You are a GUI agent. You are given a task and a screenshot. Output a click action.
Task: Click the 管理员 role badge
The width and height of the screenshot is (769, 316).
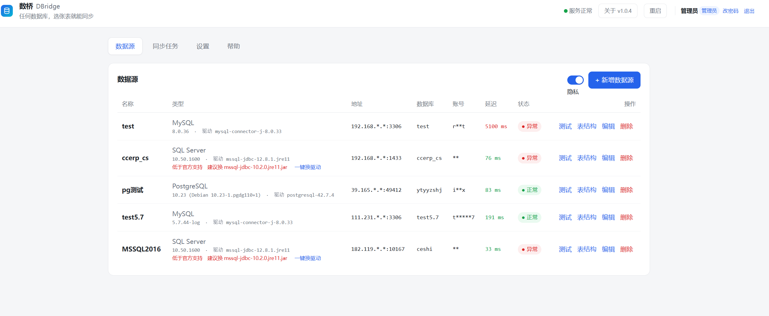click(x=709, y=11)
